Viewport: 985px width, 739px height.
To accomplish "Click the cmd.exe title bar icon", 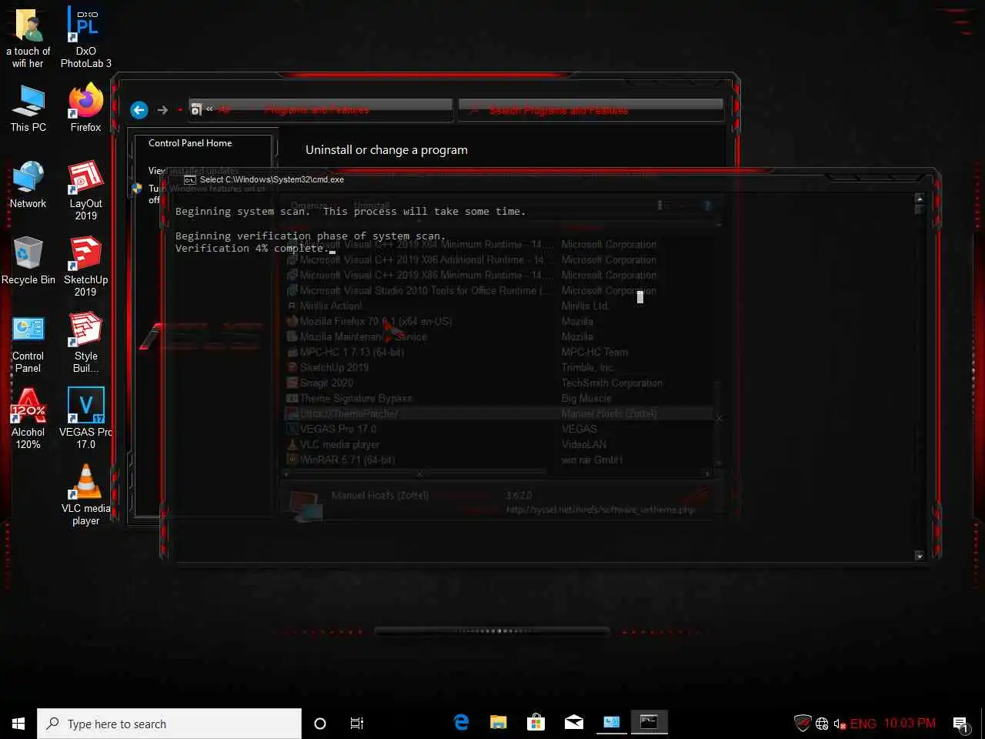I will pyautogui.click(x=190, y=179).
